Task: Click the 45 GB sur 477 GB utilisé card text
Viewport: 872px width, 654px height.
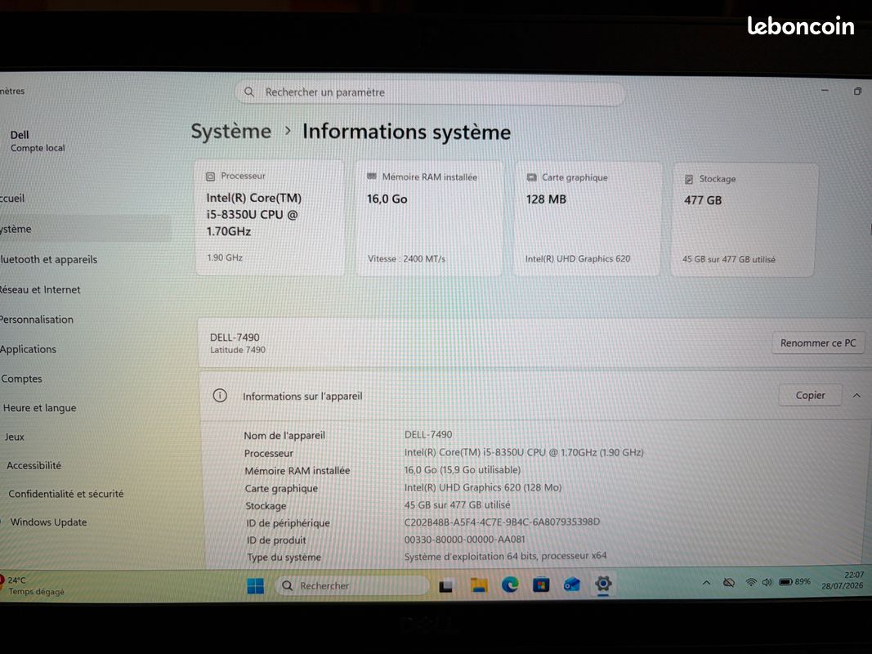Action: click(x=728, y=259)
